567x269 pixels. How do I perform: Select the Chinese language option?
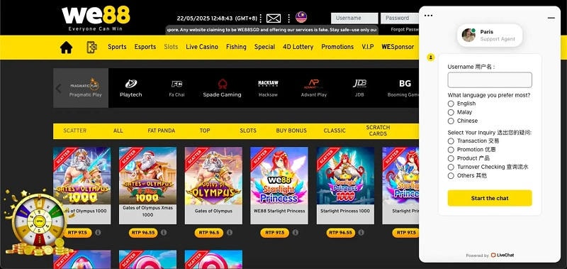[x=451, y=121]
